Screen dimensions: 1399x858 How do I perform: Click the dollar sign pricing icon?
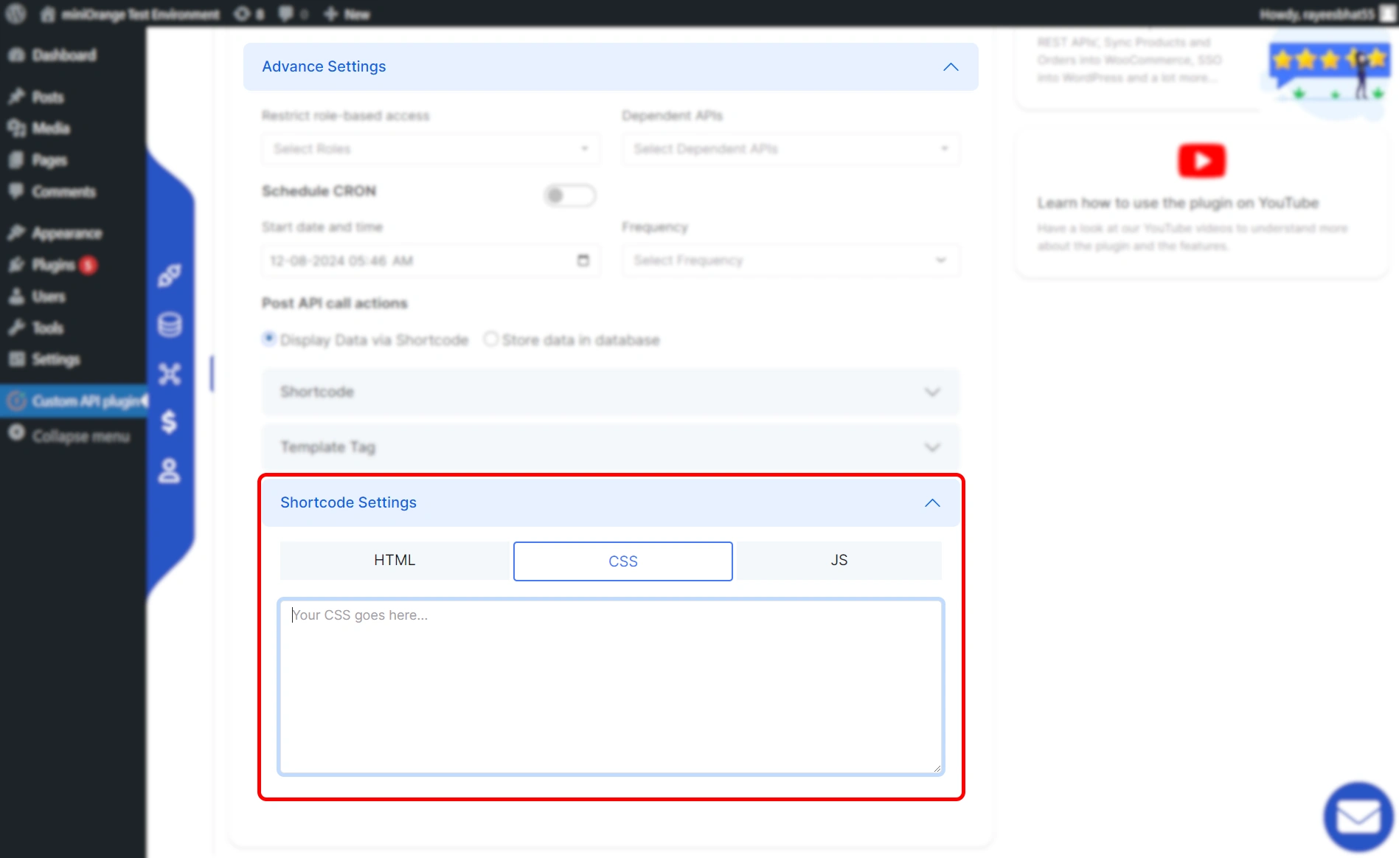tap(170, 422)
